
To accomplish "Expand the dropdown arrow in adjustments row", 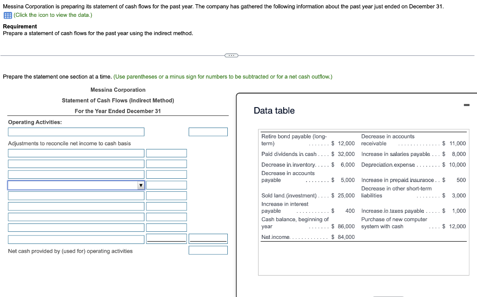I will click(141, 185).
